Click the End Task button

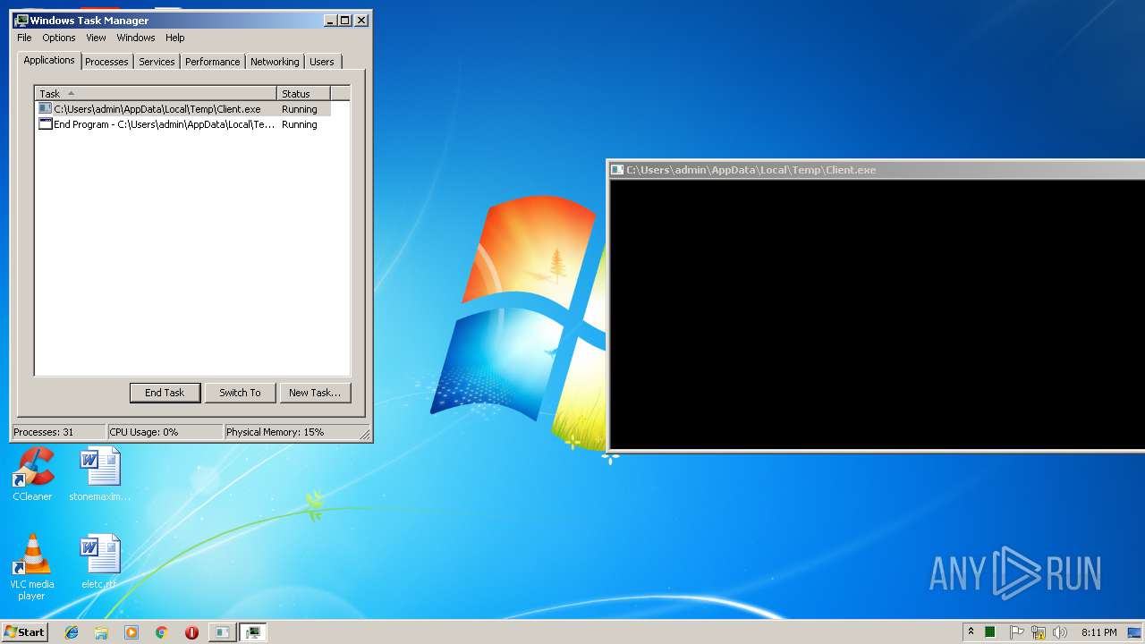pyautogui.click(x=165, y=393)
